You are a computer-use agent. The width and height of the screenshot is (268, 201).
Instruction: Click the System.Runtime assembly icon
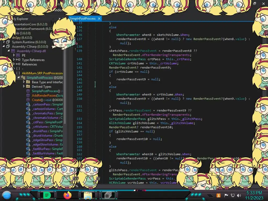pyautogui.click(x=8, y=42)
